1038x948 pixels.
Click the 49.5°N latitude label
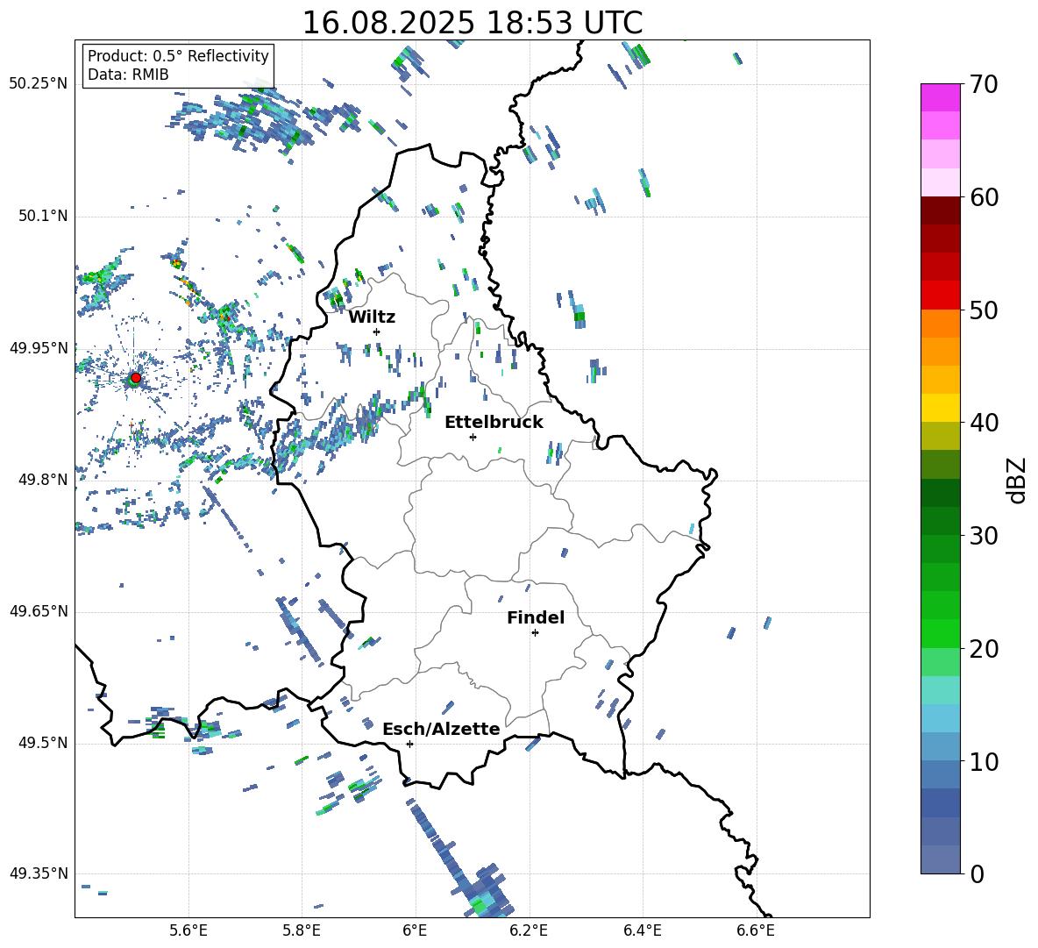click(43, 743)
